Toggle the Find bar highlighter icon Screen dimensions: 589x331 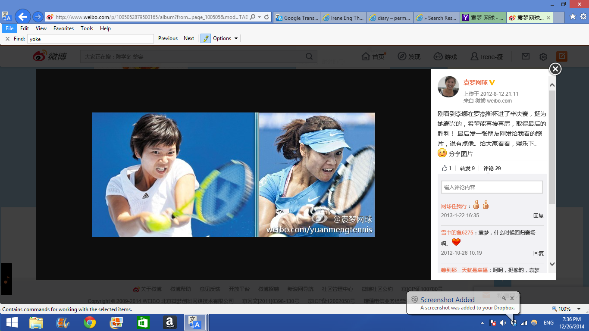pos(206,38)
